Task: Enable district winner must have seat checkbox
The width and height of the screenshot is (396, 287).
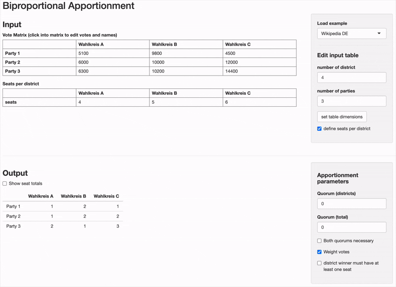Action: (x=319, y=263)
